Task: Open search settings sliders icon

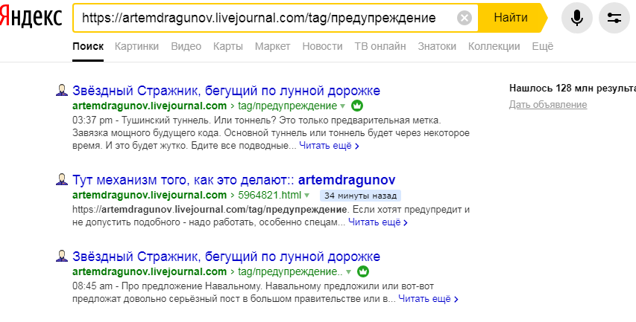Action: [614, 18]
